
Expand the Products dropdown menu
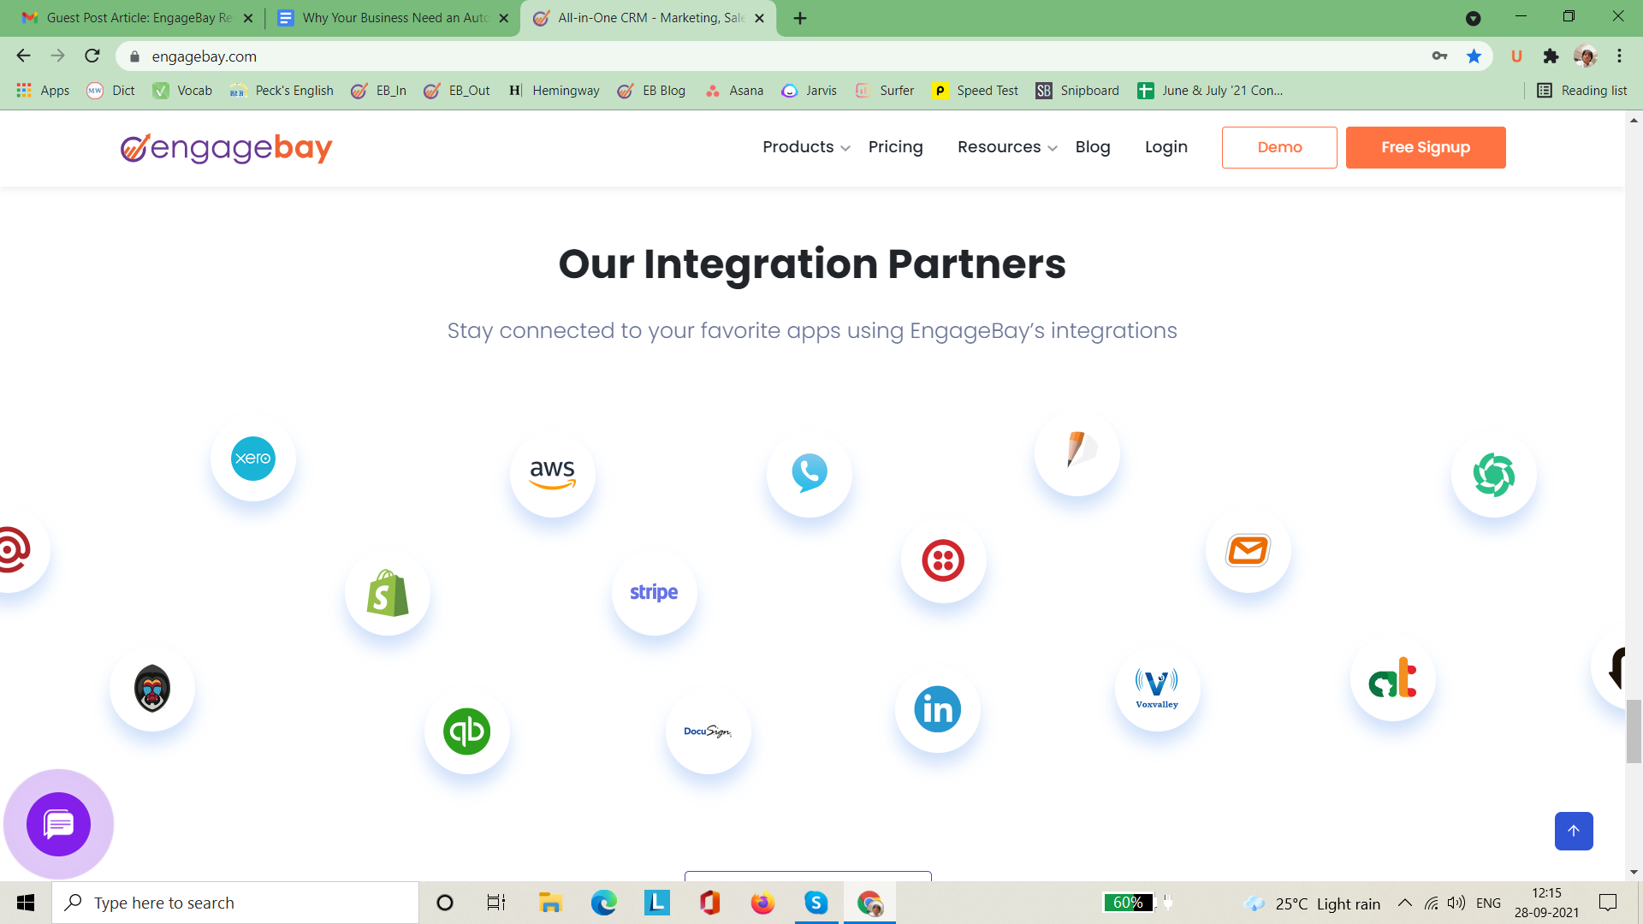point(805,147)
